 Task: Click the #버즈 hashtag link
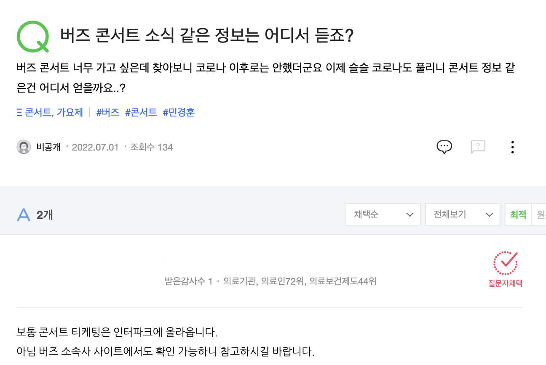[108, 112]
